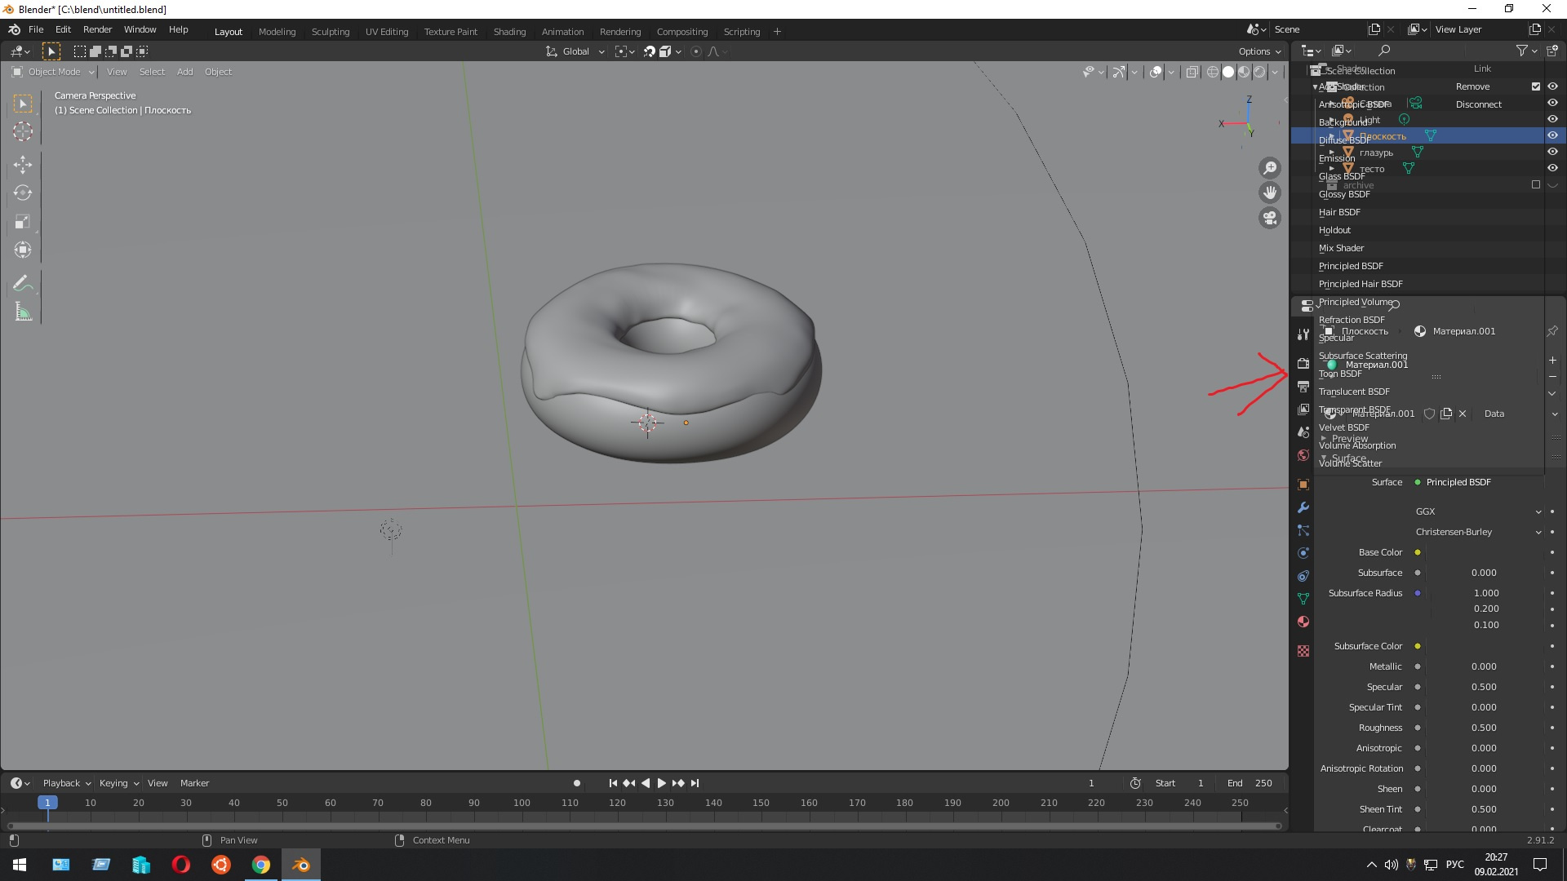The width and height of the screenshot is (1567, 881).
Task: Check the archive collection checkbox
Action: 1536,184
